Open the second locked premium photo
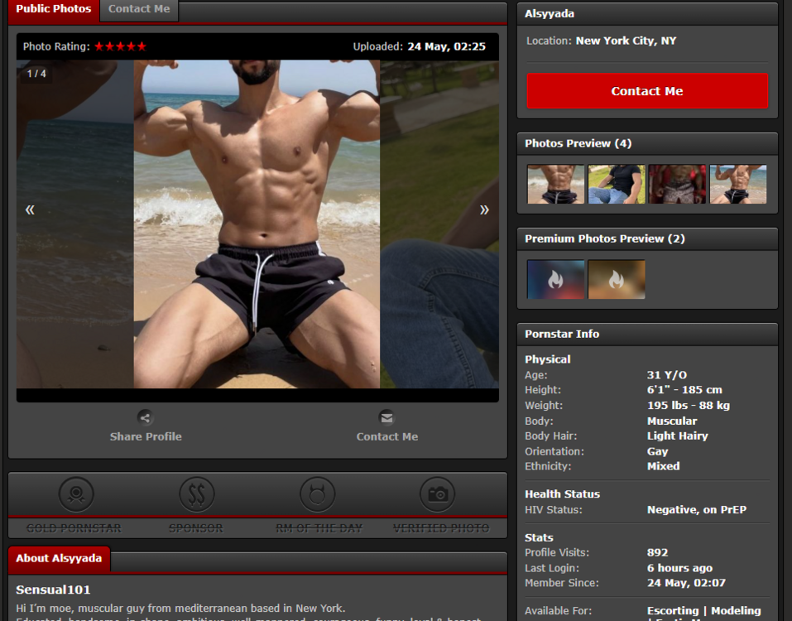 pos(617,280)
